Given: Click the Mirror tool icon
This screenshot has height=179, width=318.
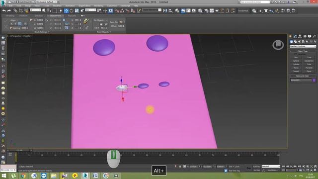Looking at the screenshot, I should [x=165, y=11].
